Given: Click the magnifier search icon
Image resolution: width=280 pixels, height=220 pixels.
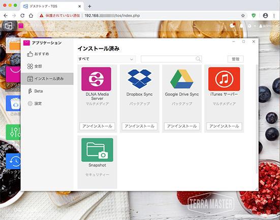Looking at the screenshot, I should pos(198,59).
